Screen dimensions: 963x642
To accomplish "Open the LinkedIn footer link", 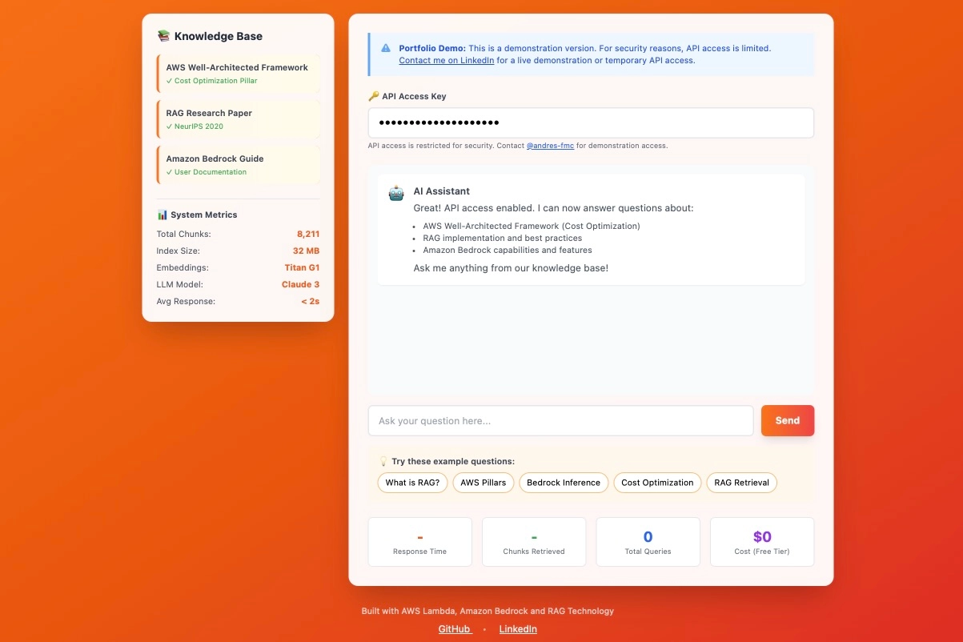I will coord(518,629).
